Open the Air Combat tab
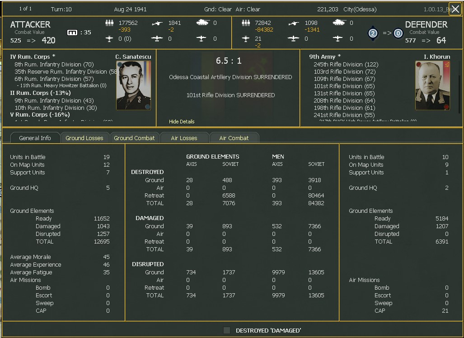 234,138
